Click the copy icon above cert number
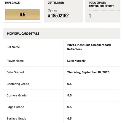The width and height of the screenshot is (123, 123). point(49,11)
